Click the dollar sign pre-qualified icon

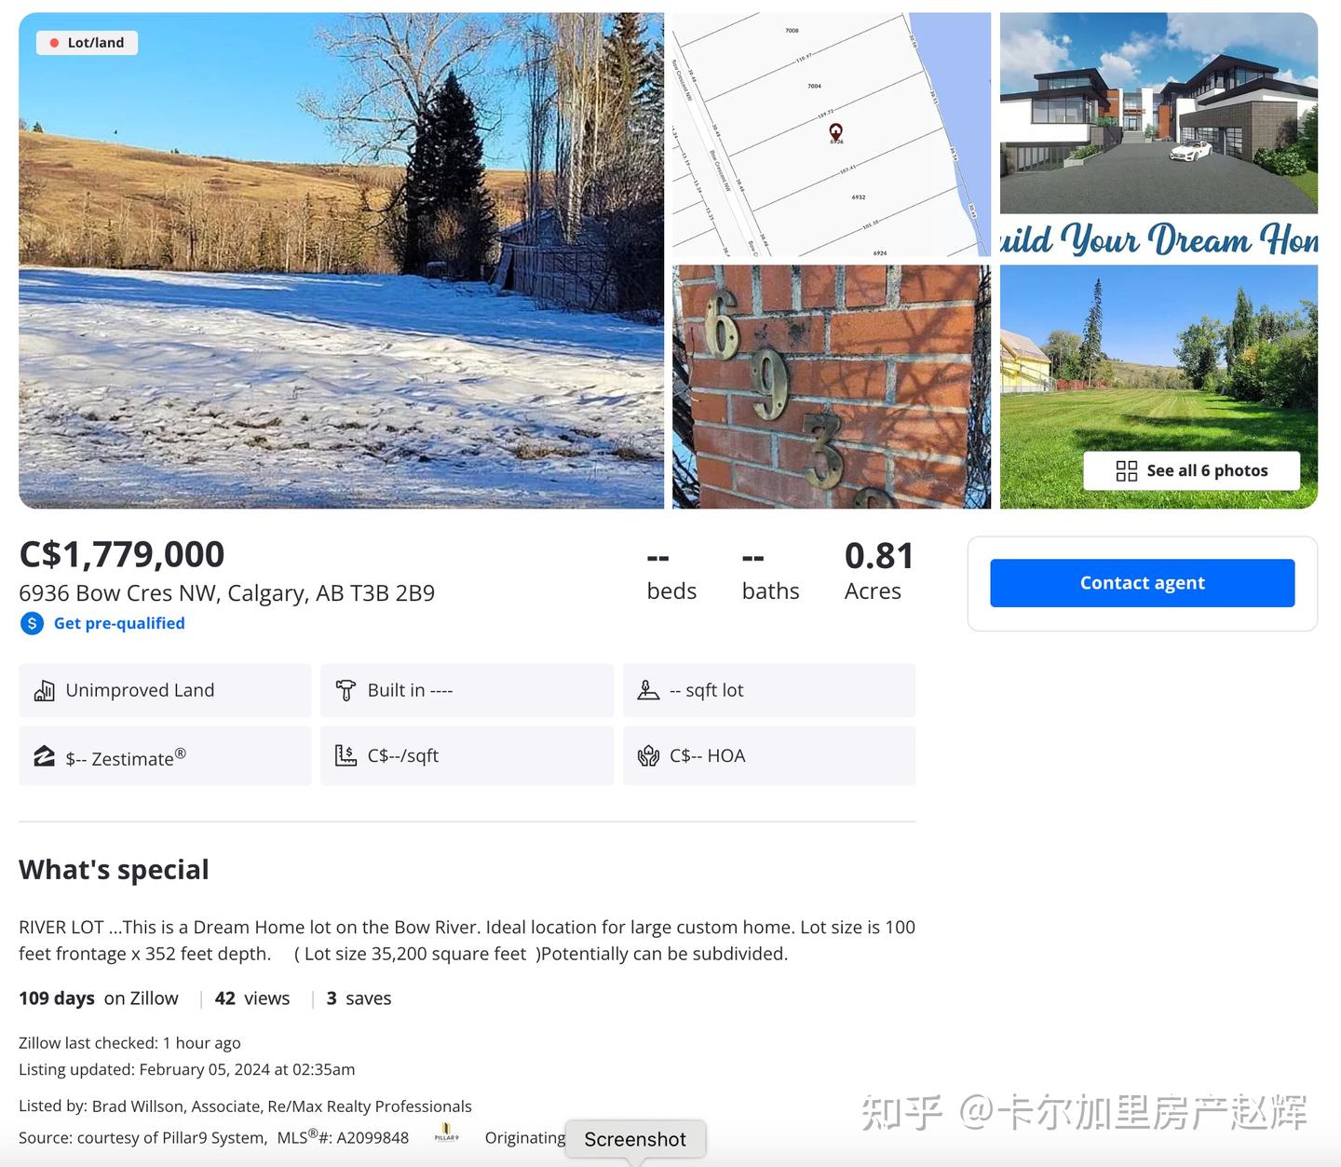tap(32, 623)
